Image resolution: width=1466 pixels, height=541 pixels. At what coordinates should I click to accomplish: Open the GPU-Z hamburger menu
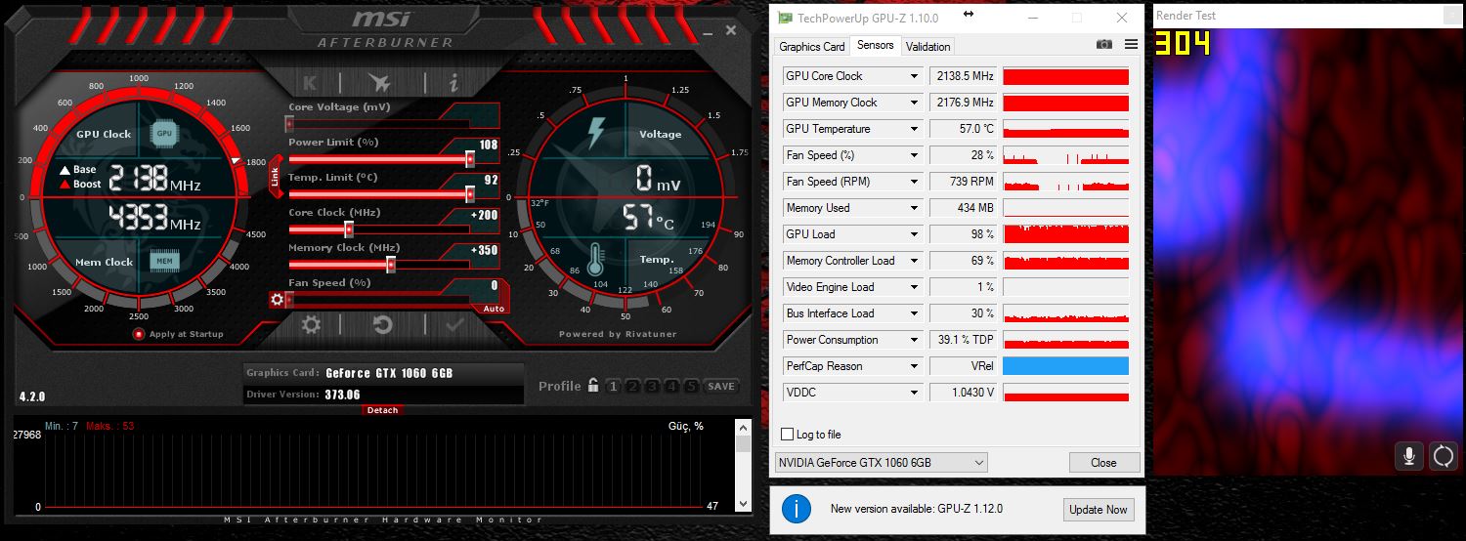[x=1131, y=45]
